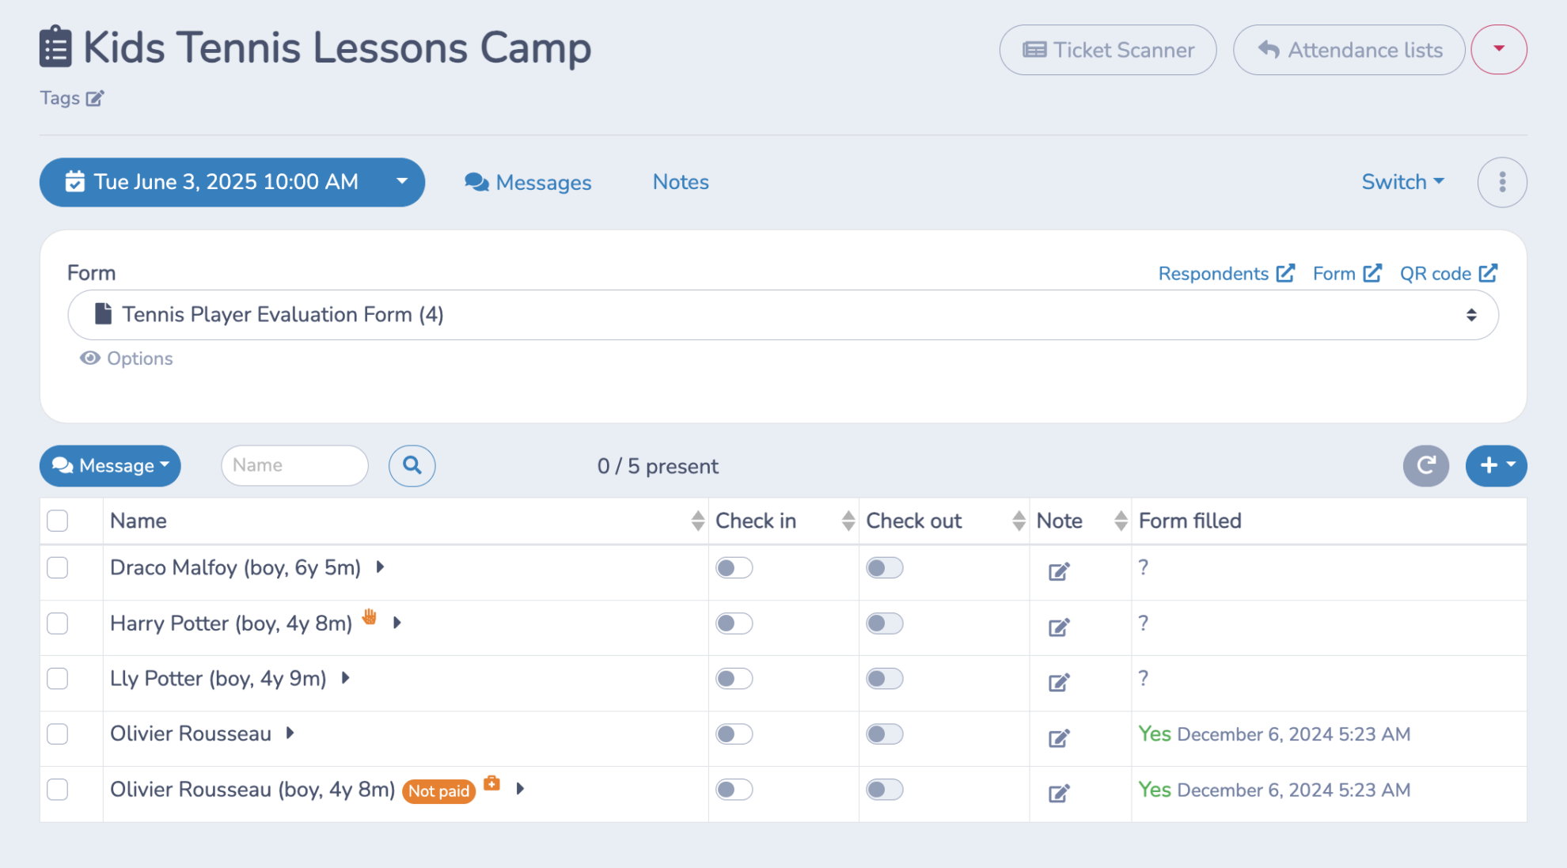This screenshot has height=868, width=1567.
Task: Click the search magnifier icon button
Action: [412, 465]
